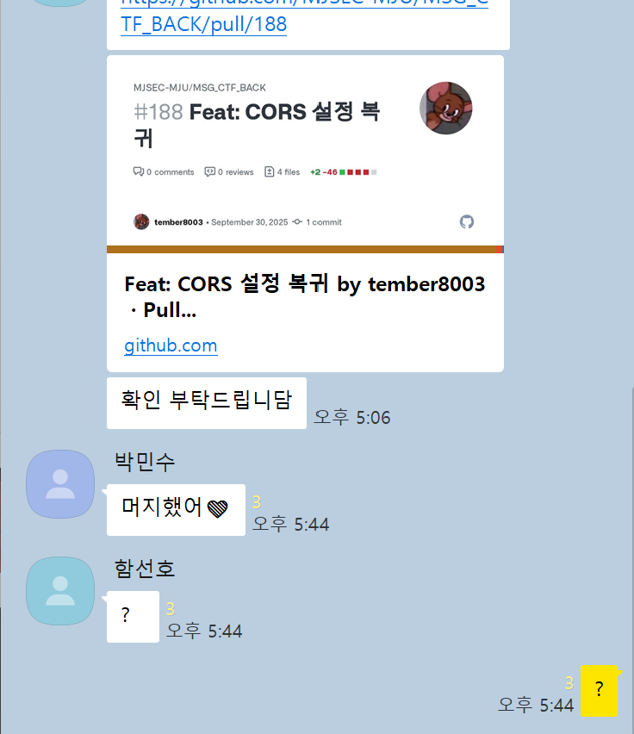Click the GitHub octocat logo in preview
The height and width of the screenshot is (734, 634).
pyautogui.click(x=467, y=222)
